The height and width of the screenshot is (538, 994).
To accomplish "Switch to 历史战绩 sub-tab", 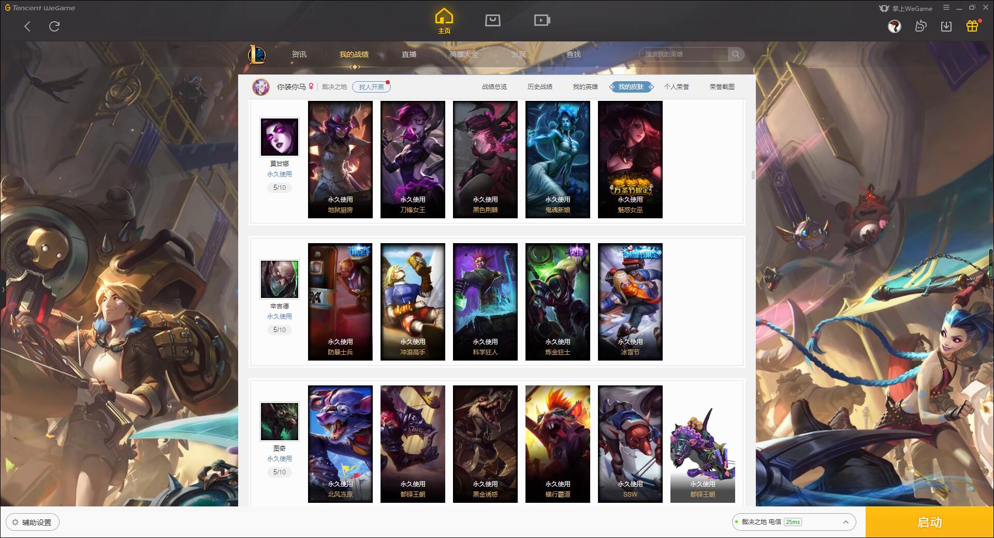I will [x=540, y=87].
